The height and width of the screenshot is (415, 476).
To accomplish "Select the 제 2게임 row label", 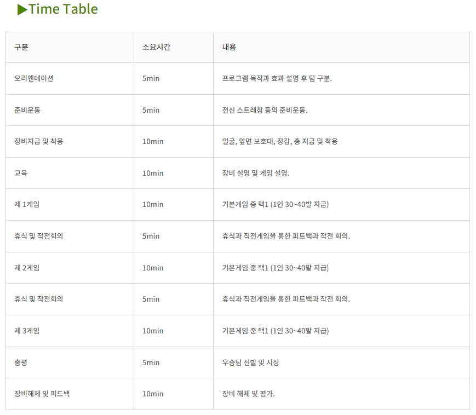I will point(27,268).
